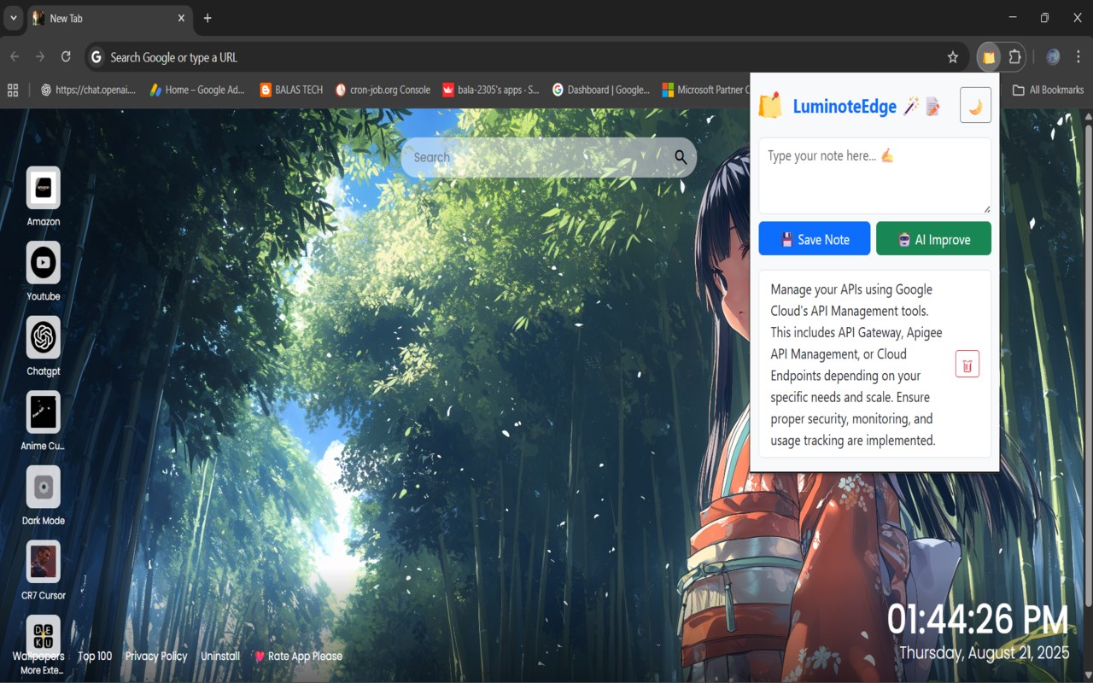This screenshot has height=683, width=1093.
Task: Open the Dashboard | Google... bookmark
Action: (601, 90)
